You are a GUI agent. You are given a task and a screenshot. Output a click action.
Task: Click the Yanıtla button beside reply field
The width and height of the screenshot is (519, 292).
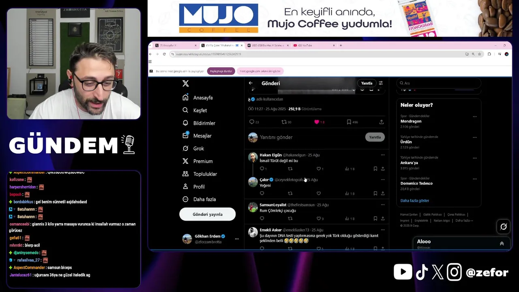(x=375, y=137)
